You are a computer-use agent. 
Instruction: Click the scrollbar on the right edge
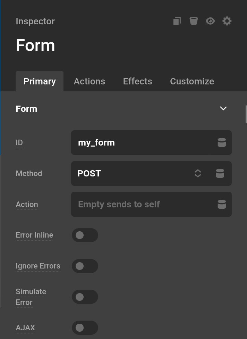coord(246,115)
